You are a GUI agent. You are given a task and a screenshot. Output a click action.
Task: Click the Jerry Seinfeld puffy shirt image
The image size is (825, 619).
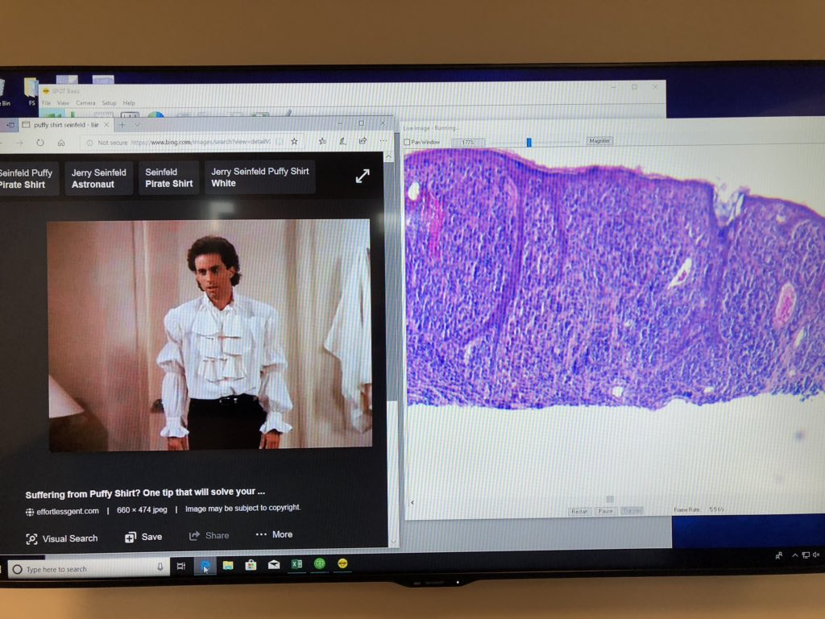click(209, 334)
